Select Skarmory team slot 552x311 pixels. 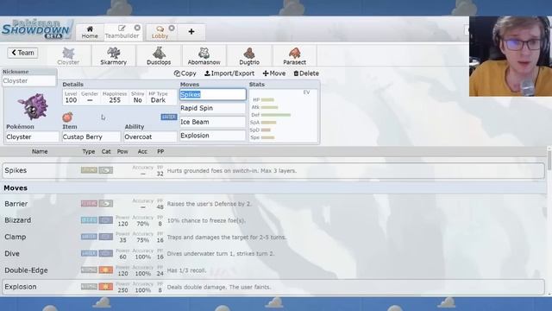113,55
